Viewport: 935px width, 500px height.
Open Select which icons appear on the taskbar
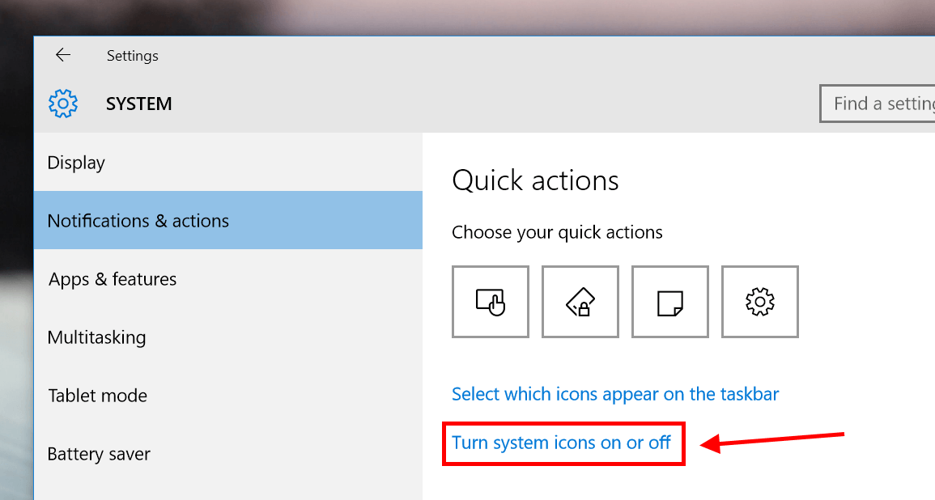614,394
